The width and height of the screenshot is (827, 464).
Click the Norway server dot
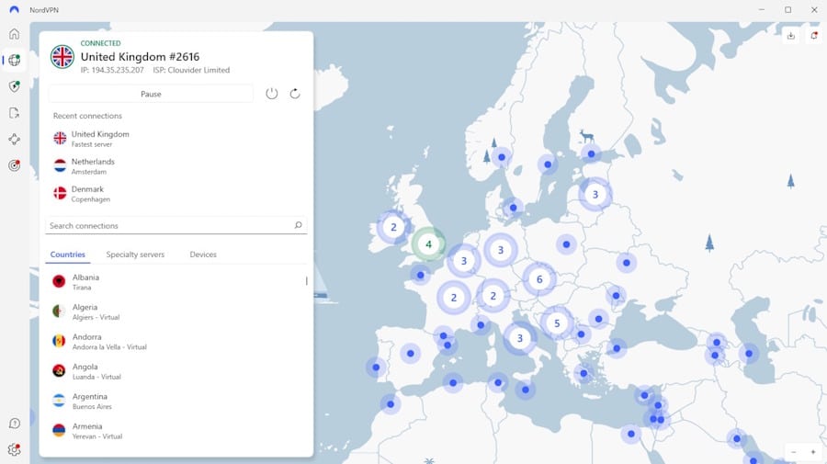click(502, 157)
